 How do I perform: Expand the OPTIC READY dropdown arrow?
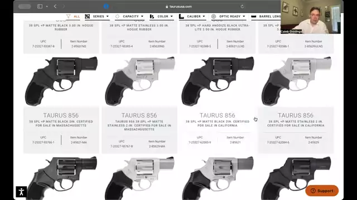tap(244, 16)
